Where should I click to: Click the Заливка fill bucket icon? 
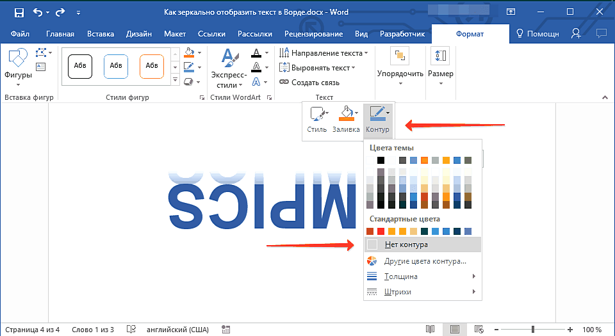coord(345,115)
